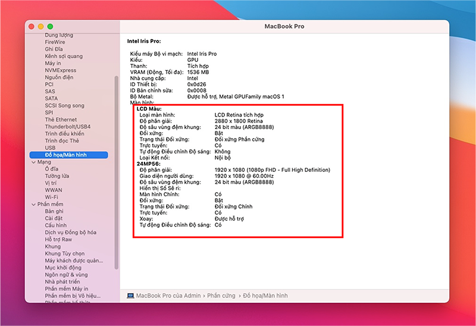Minimize window with yellow button
Image resolution: width=476 pixels, height=326 pixels.
(40, 26)
